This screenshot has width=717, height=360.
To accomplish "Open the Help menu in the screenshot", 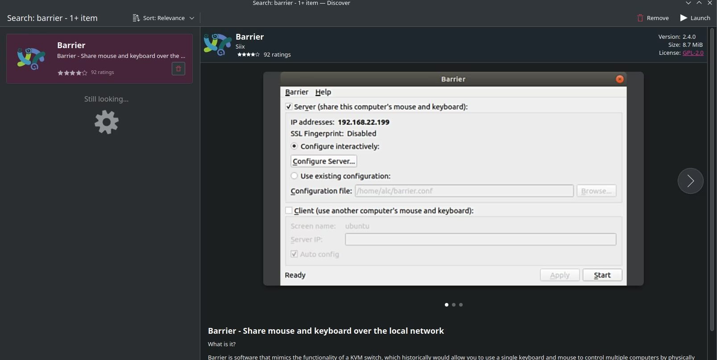I will 323,92.
